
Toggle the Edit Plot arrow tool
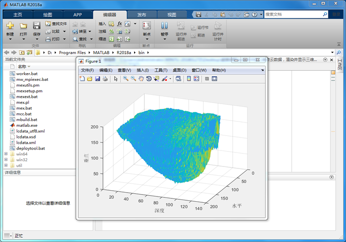pos(116,79)
